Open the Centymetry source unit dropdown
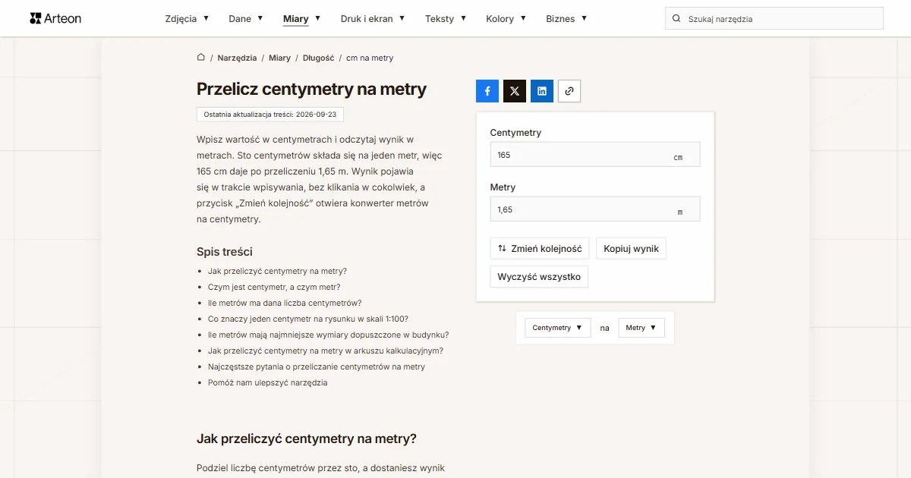This screenshot has height=478, width=911. coord(558,328)
